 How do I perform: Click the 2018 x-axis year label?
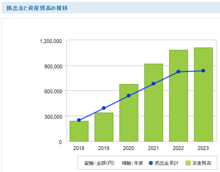tap(79, 148)
